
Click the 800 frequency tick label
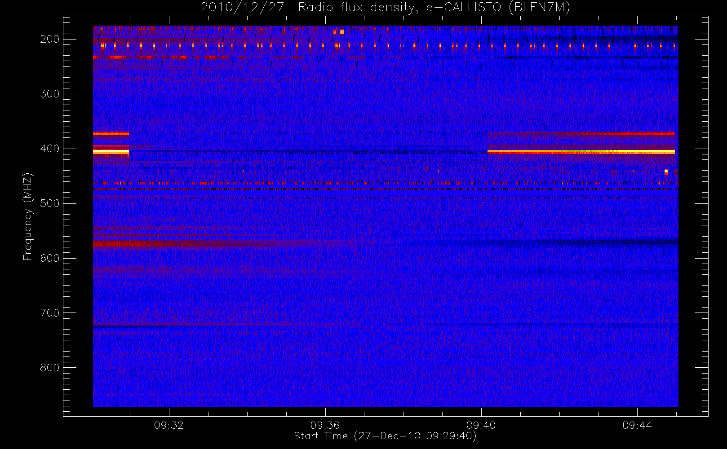tap(49, 368)
